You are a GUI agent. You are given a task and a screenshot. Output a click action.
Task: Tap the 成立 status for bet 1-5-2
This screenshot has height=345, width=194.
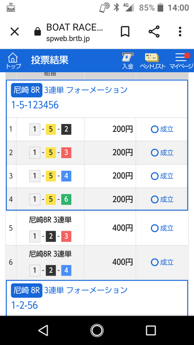[162, 129]
